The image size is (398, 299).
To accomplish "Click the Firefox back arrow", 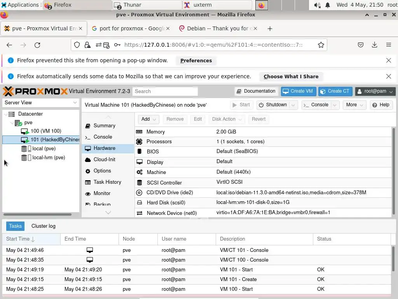I will pyautogui.click(x=9, y=45).
